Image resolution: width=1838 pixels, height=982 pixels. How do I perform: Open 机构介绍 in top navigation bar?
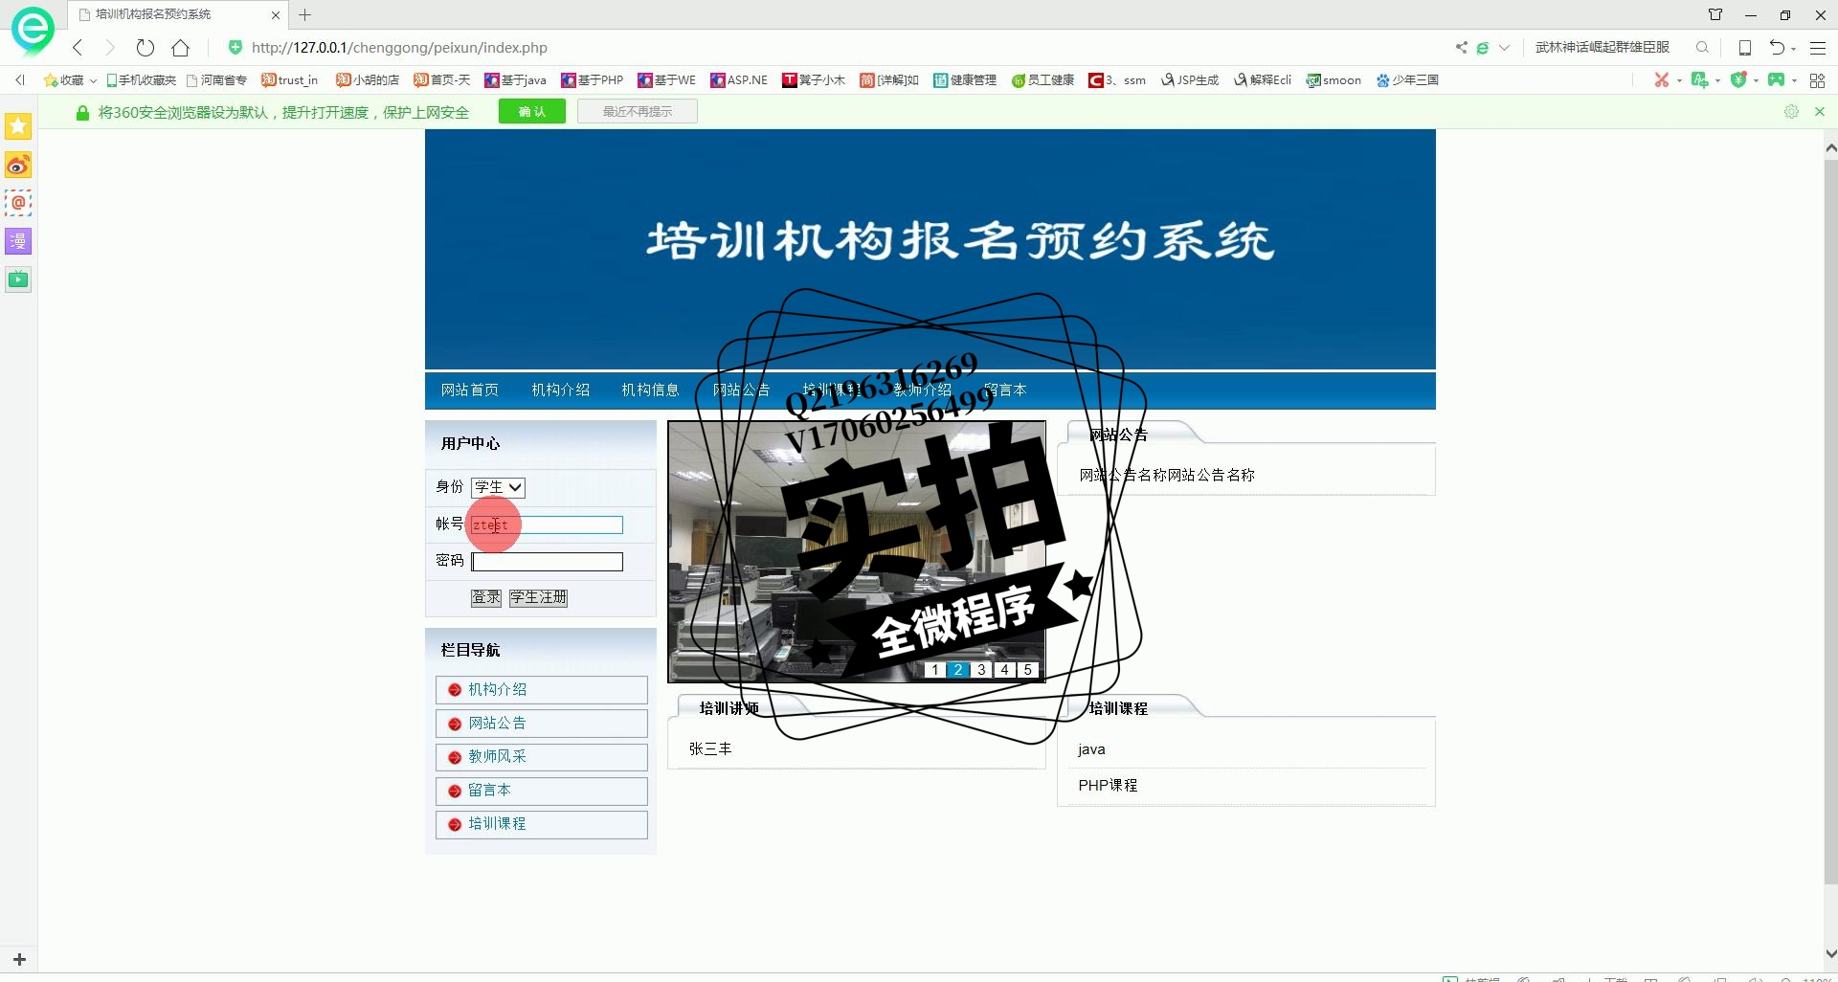pyautogui.click(x=561, y=391)
